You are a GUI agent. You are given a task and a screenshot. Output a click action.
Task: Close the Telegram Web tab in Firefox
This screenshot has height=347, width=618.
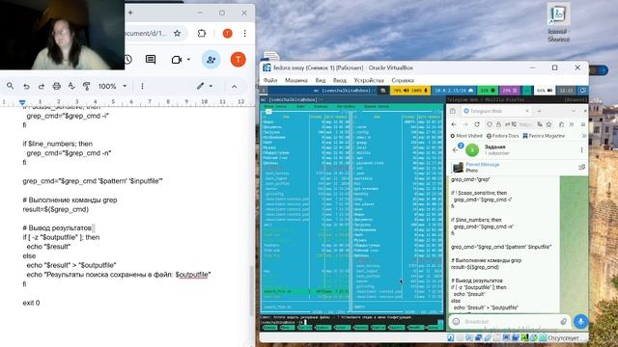(x=527, y=111)
